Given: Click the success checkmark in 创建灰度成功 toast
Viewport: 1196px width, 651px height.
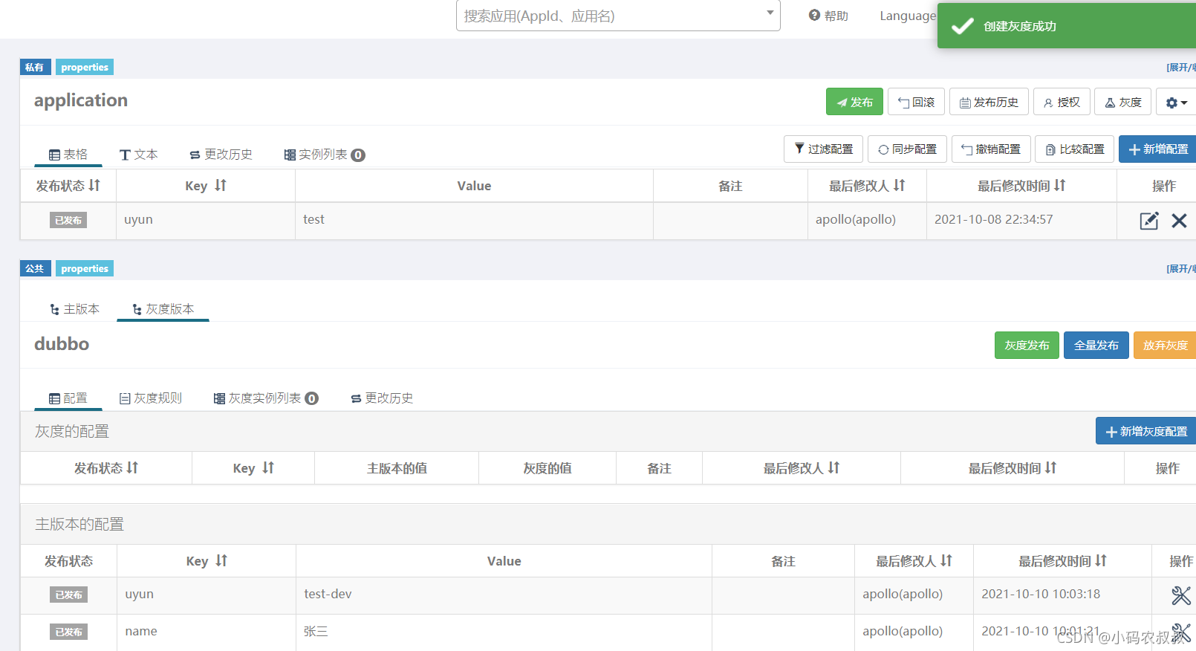Looking at the screenshot, I should coord(963,26).
